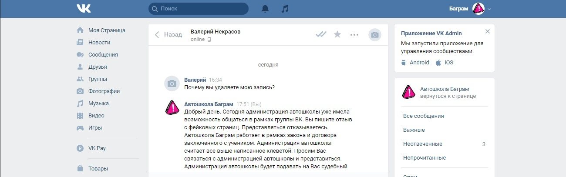Open Моя Страница from sidebar

[107, 30]
